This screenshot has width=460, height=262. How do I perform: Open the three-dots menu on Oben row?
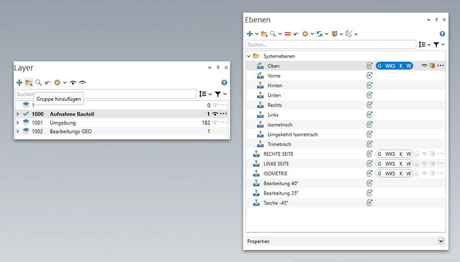tap(441, 66)
